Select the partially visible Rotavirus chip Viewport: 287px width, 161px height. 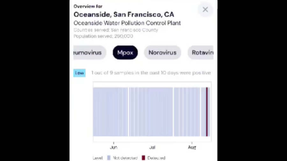(201, 52)
